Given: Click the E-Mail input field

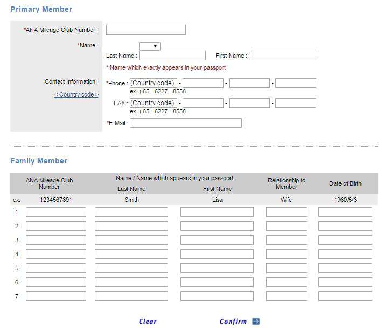Looking at the screenshot, I should coord(186,123).
